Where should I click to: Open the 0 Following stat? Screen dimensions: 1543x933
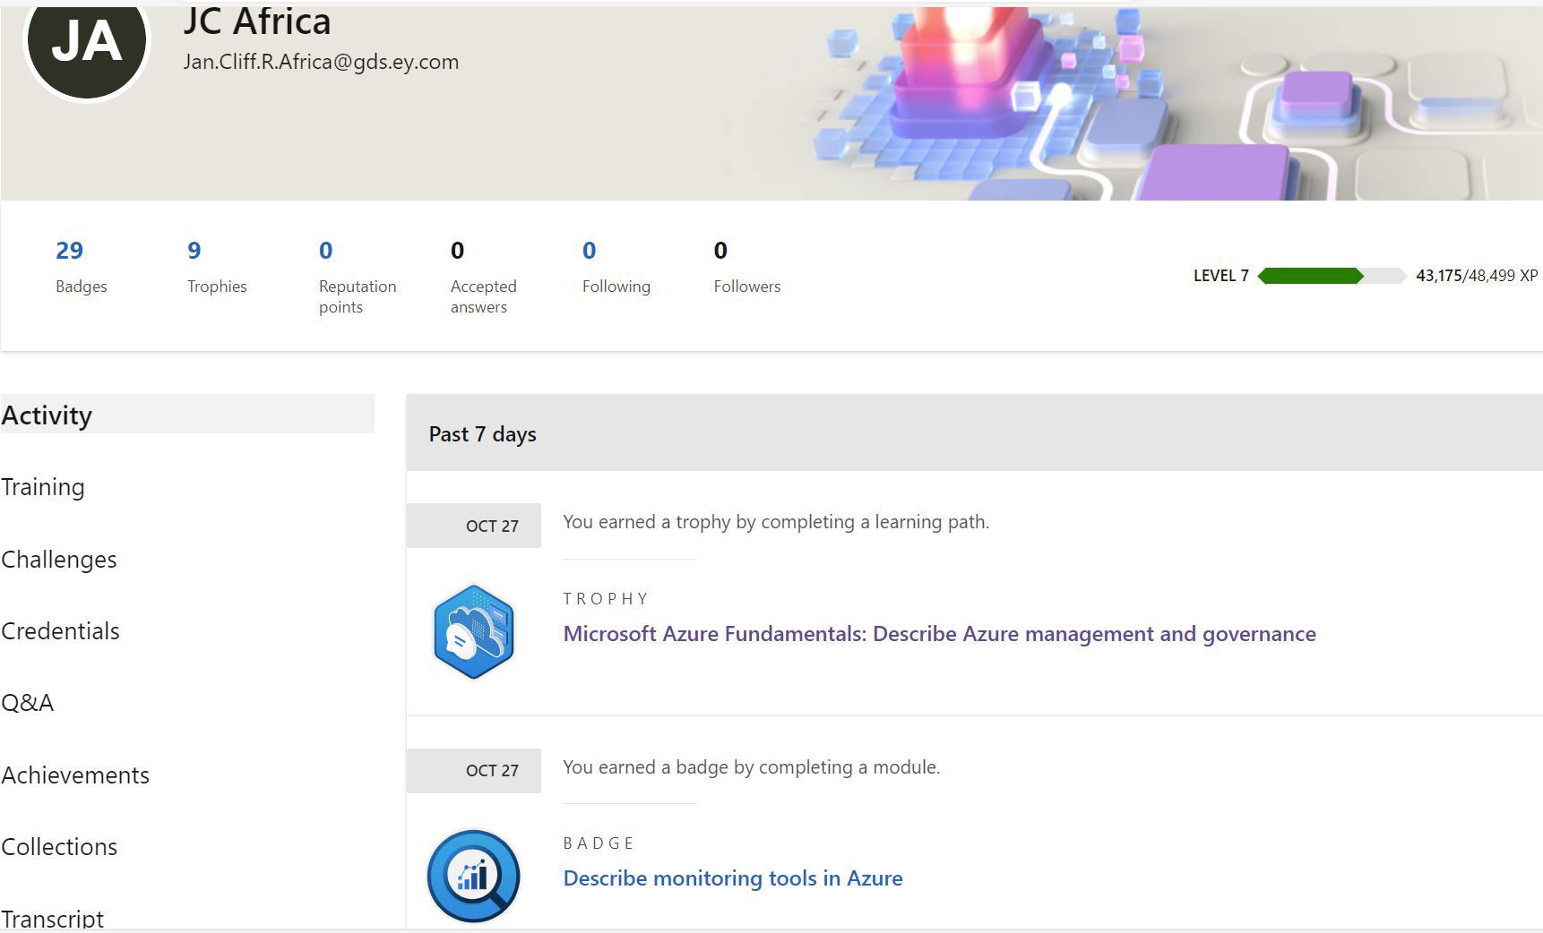pyautogui.click(x=616, y=266)
